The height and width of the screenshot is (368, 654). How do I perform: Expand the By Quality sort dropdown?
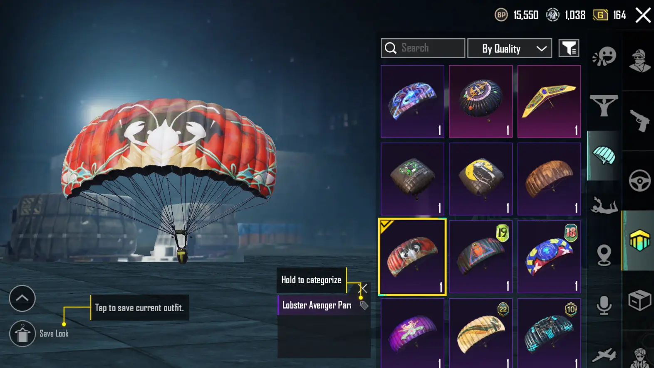point(510,49)
